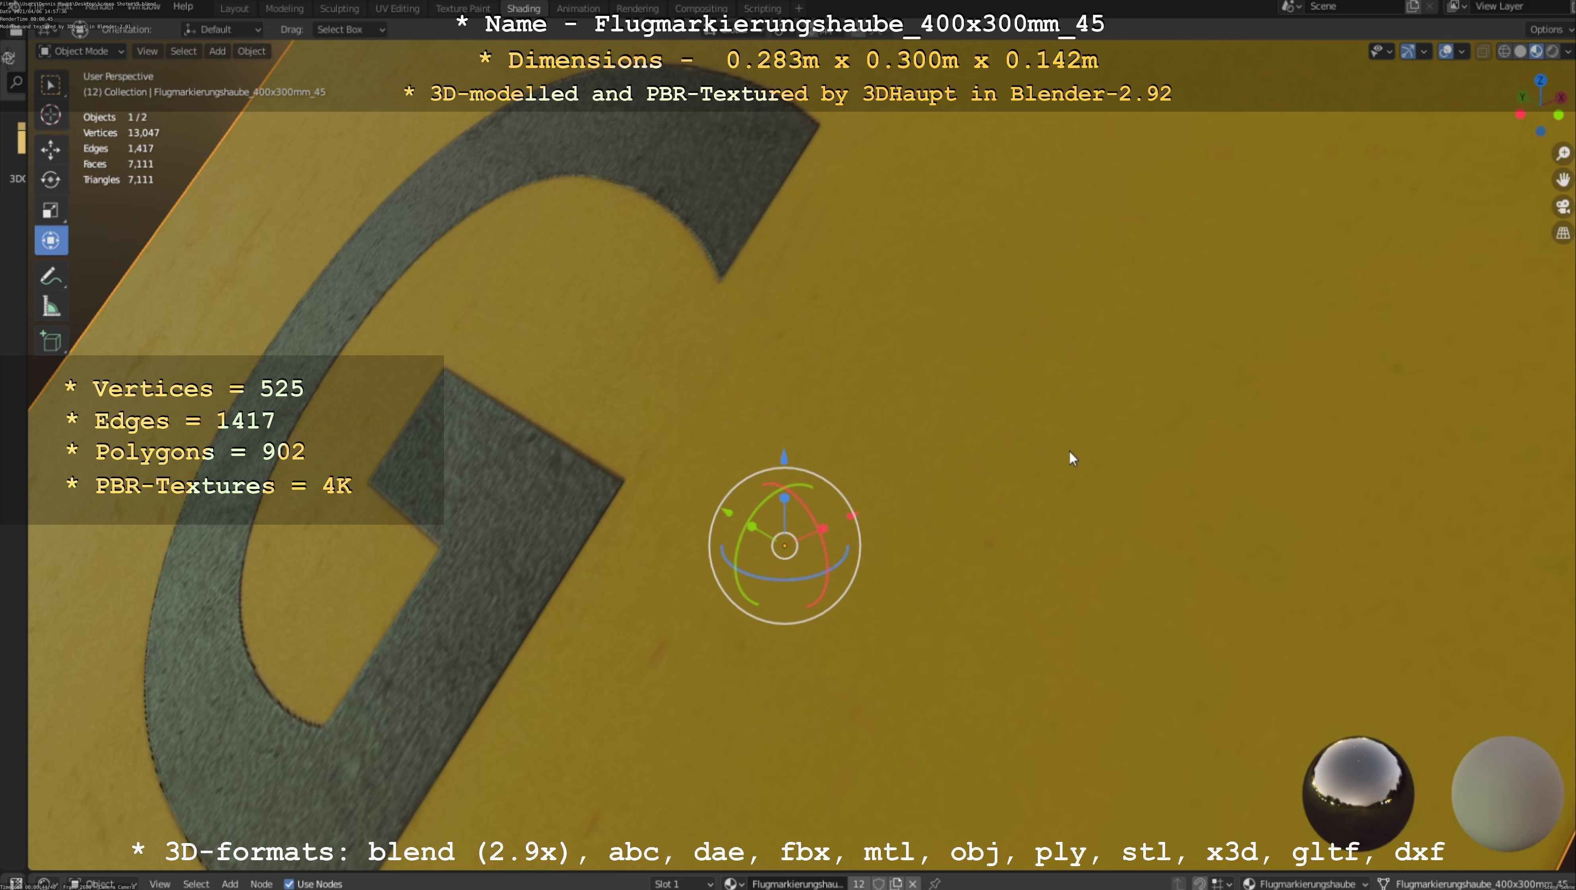Select the Rotate tool in toolbar
Viewport: 1576px width, 890px height.
pyautogui.click(x=51, y=179)
